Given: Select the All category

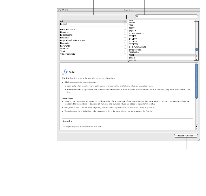Looking at the screenshot, I should pyautogui.click(x=93, y=21).
